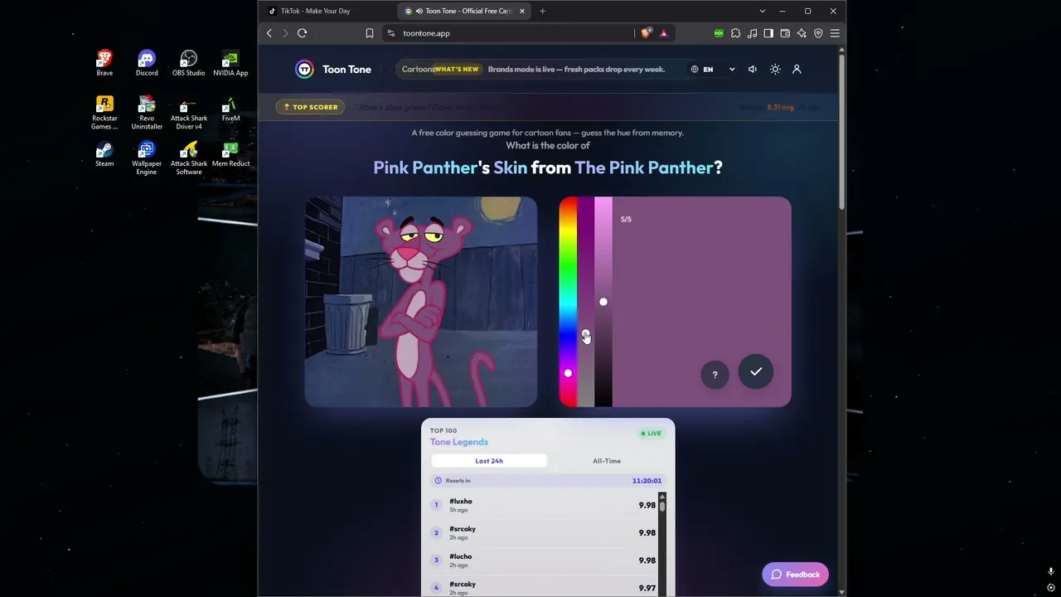Reload the Toon Tone page
The image size is (1061, 597).
click(303, 33)
